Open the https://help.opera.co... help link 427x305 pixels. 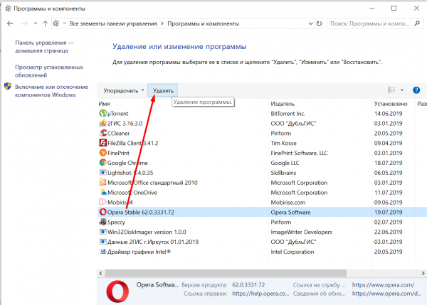(x=260, y=294)
